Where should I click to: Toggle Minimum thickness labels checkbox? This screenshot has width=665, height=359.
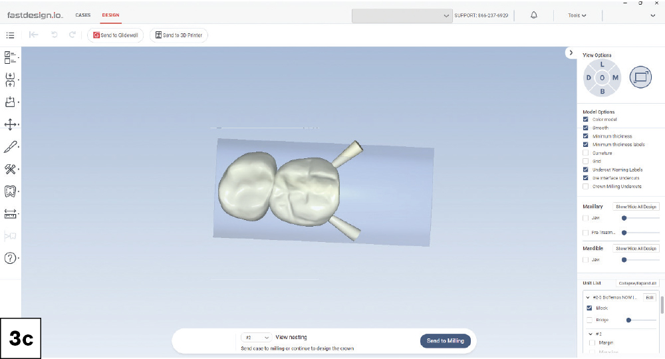pos(586,144)
